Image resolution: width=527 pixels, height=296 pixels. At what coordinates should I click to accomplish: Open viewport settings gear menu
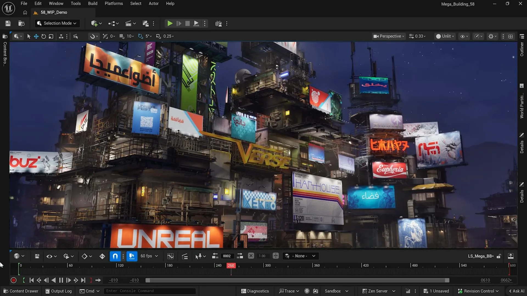click(492, 36)
